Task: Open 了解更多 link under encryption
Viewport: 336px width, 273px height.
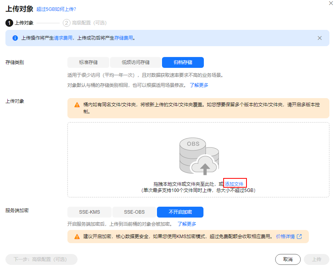Action: point(187,224)
